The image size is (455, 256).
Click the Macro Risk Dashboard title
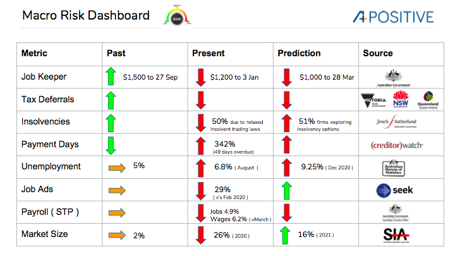click(86, 16)
